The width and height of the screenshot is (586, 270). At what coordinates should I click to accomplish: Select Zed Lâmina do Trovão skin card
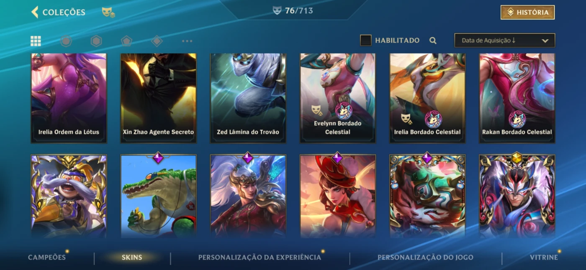pyautogui.click(x=248, y=98)
